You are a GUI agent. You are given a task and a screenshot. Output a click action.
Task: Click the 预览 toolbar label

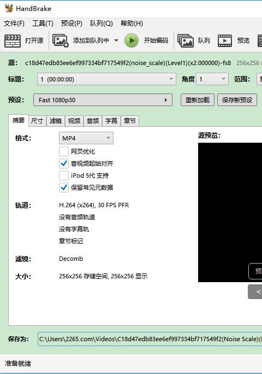243,40
